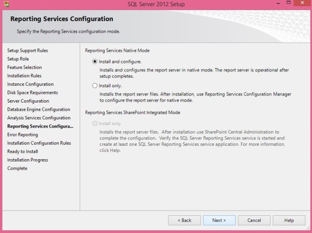Select 'Installation Progress' step
The image size is (312, 233).
pos(28,160)
